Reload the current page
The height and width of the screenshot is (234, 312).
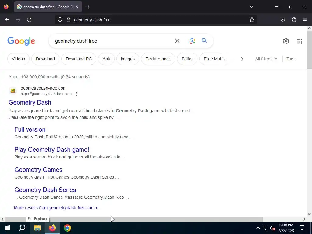(29, 20)
